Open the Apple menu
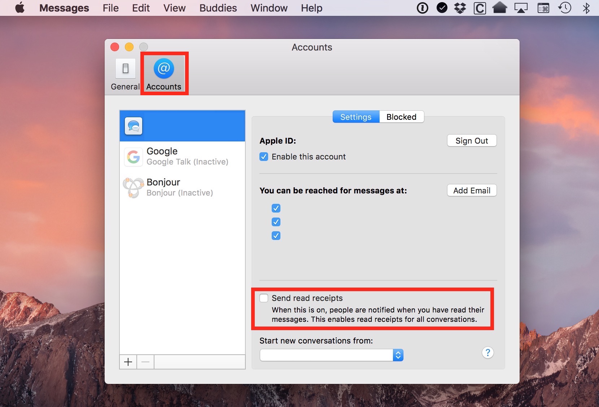599x407 pixels. 20,8
